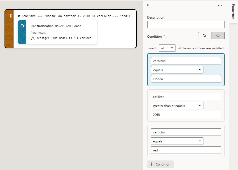The image size is (238, 170).
Task: Click the carMake condition field
Action: click(186, 61)
